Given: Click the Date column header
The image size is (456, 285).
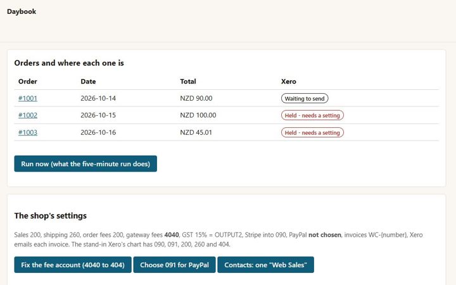Looking at the screenshot, I should (x=88, y=82).
